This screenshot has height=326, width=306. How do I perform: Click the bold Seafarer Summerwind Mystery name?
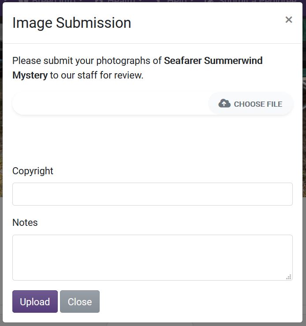click(x=213, y=61)
